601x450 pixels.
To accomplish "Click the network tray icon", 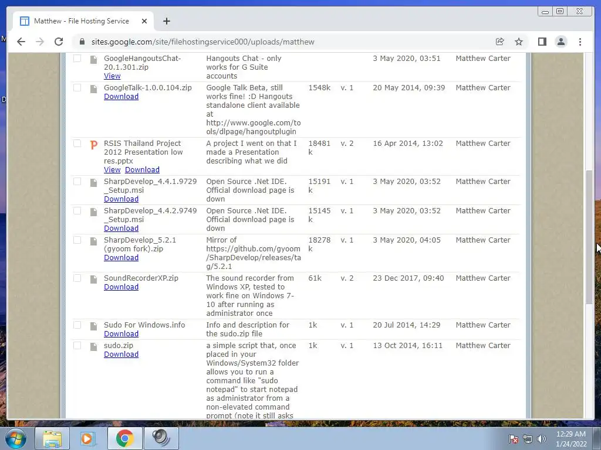I will tap(528, 439).
